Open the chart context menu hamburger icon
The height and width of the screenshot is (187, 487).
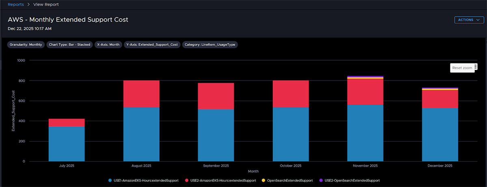pos(476,67)
